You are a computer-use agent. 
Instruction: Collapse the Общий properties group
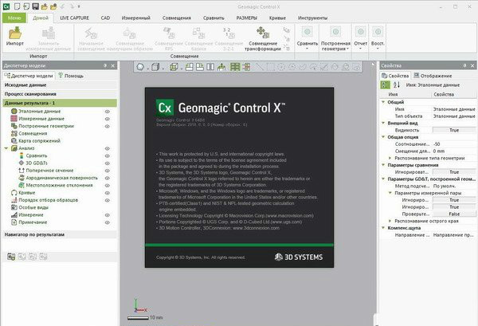pyautogui.click(x=383, y=102)
